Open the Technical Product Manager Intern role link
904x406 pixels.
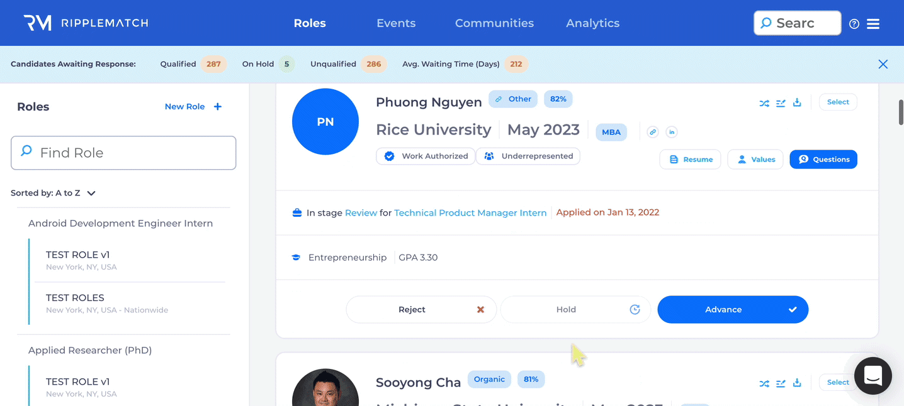[470, 212]
